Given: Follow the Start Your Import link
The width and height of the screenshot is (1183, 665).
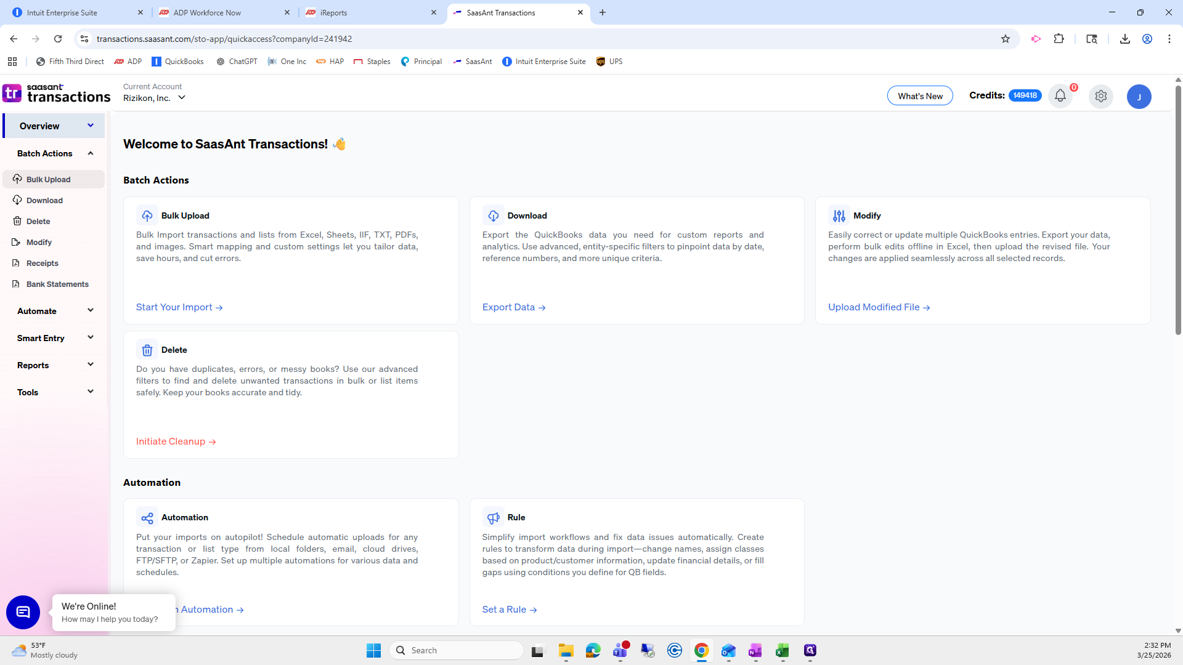Looking at the screenshot, I should click(179, 307).
